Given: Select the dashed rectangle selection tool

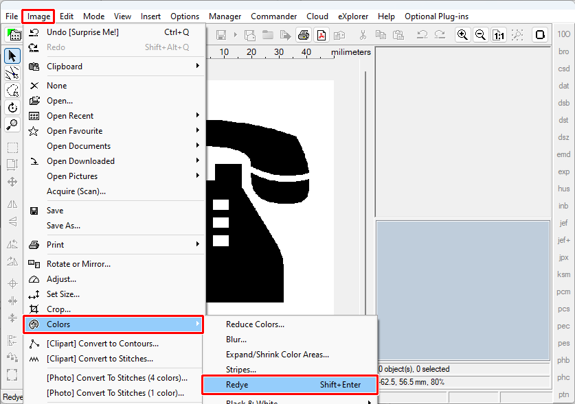Looking at the screenshot, I should (12, 148).
